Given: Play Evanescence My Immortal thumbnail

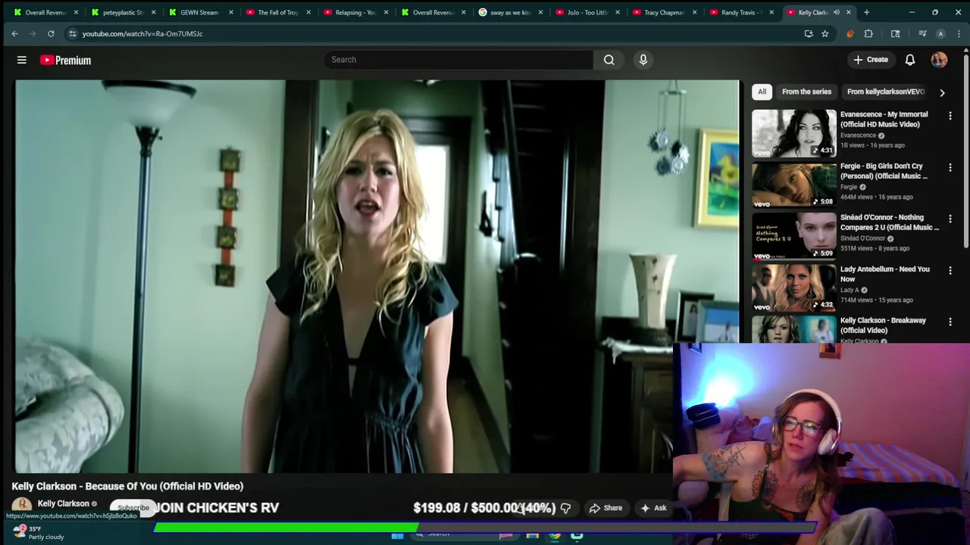Looking at the screenshot, I should (793, 133).
